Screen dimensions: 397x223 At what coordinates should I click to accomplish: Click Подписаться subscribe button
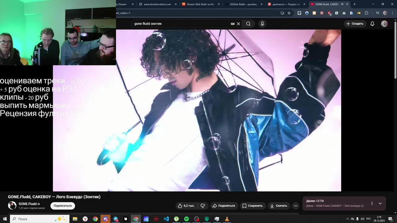tap(63, 206)
